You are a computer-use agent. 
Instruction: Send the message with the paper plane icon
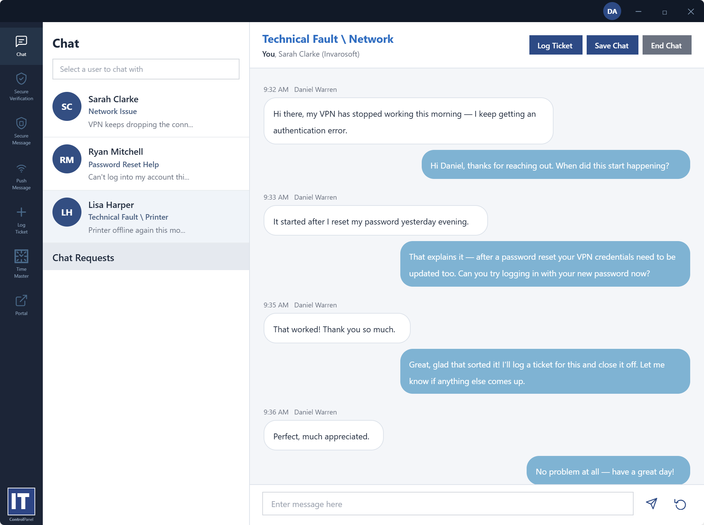(652, 504)
